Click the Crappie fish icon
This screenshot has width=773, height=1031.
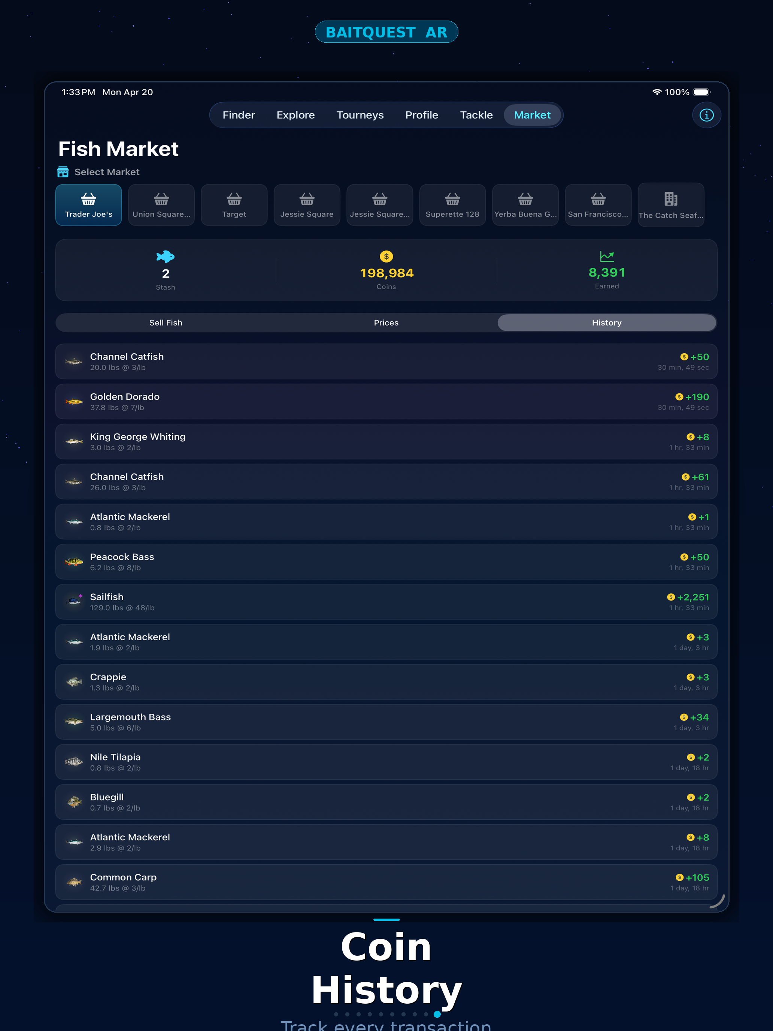pos(74,682)
